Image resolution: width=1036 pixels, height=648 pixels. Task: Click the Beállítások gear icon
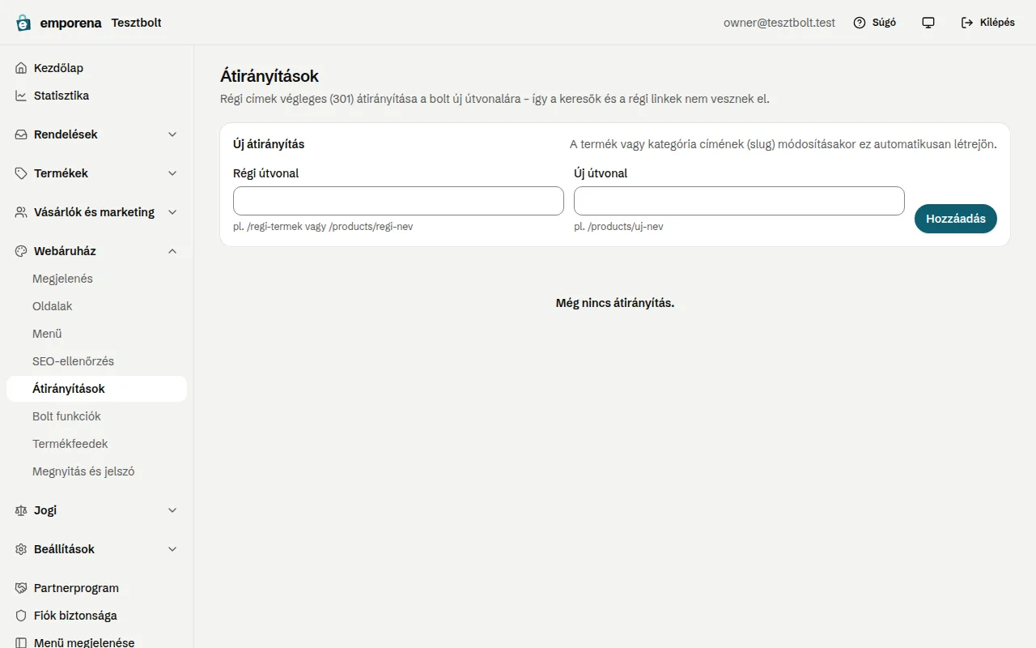tap(21, 549)
